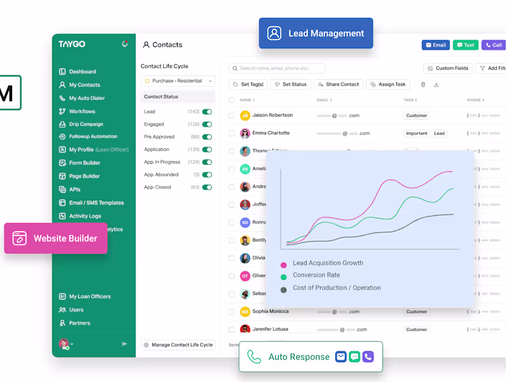
Task: Click the green Text button
Action: tap(466, 45)
